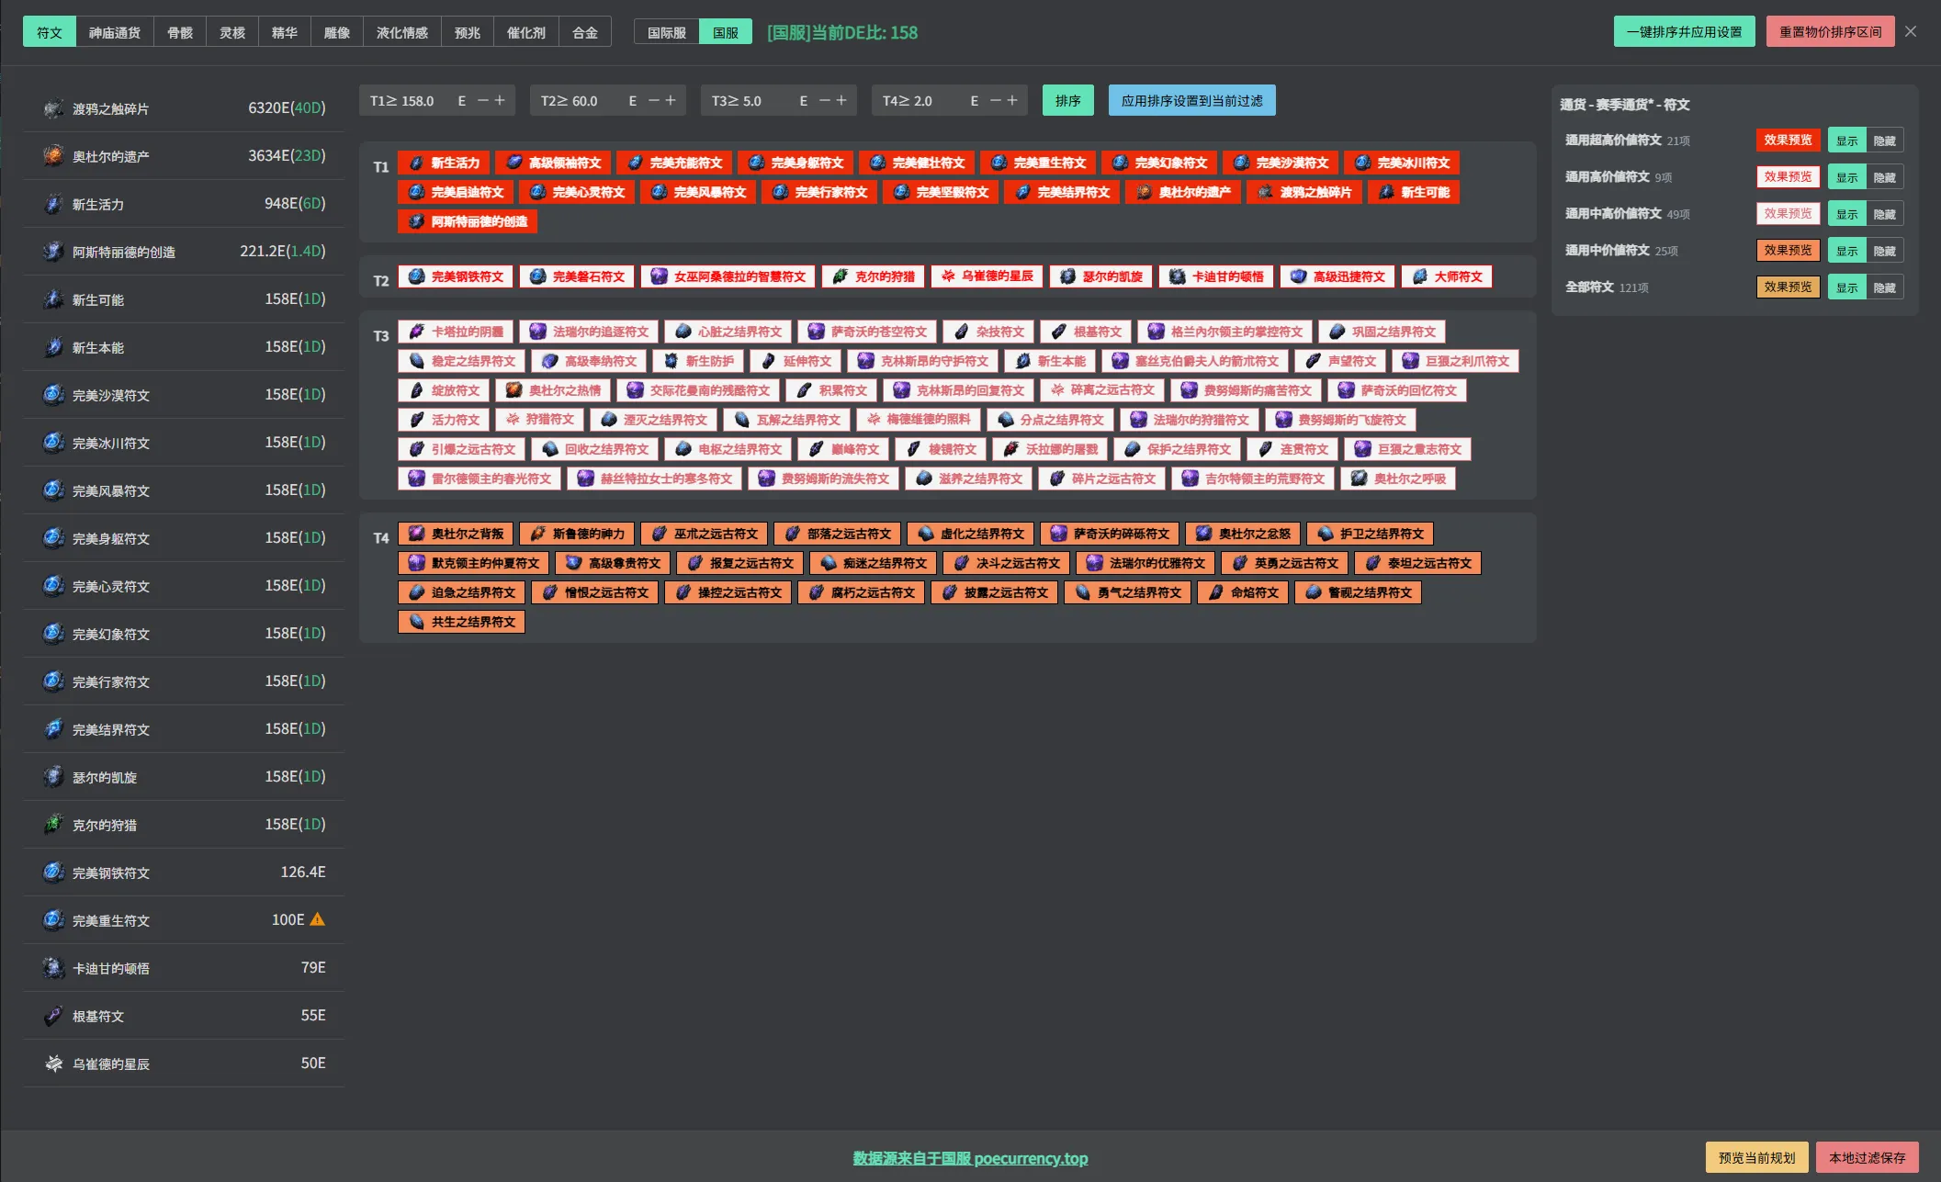Click the 克尔的狩猎 icon in the price list
Viewport: 1941px width, 1182px height.
(x=53, y=825)
